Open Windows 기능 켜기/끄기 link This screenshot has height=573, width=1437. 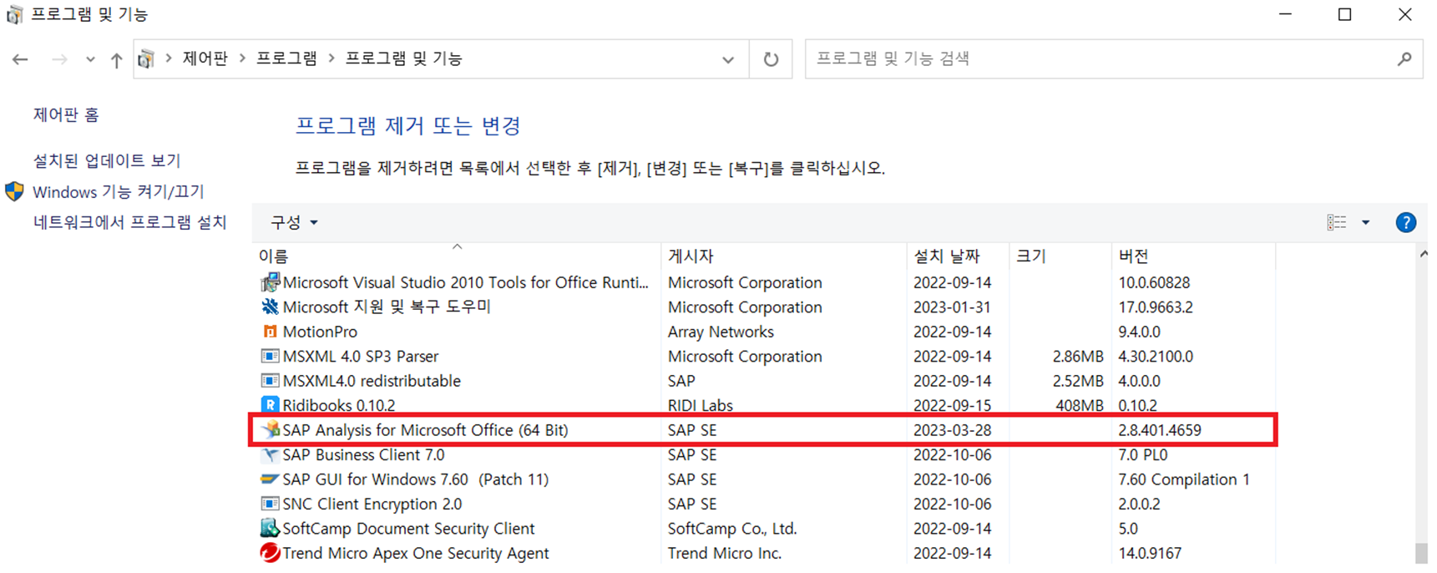pos(118,191)
